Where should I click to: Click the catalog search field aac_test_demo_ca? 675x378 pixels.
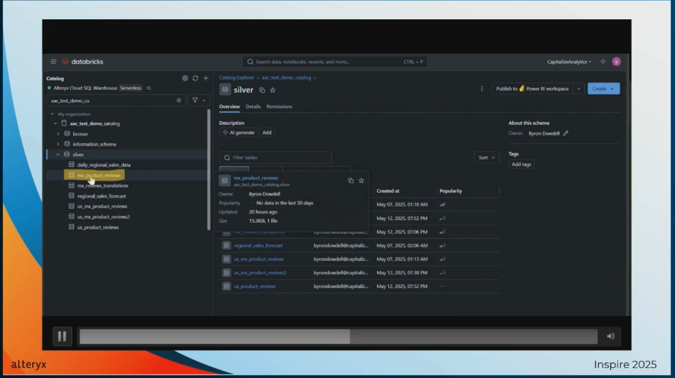pos(116,100)
